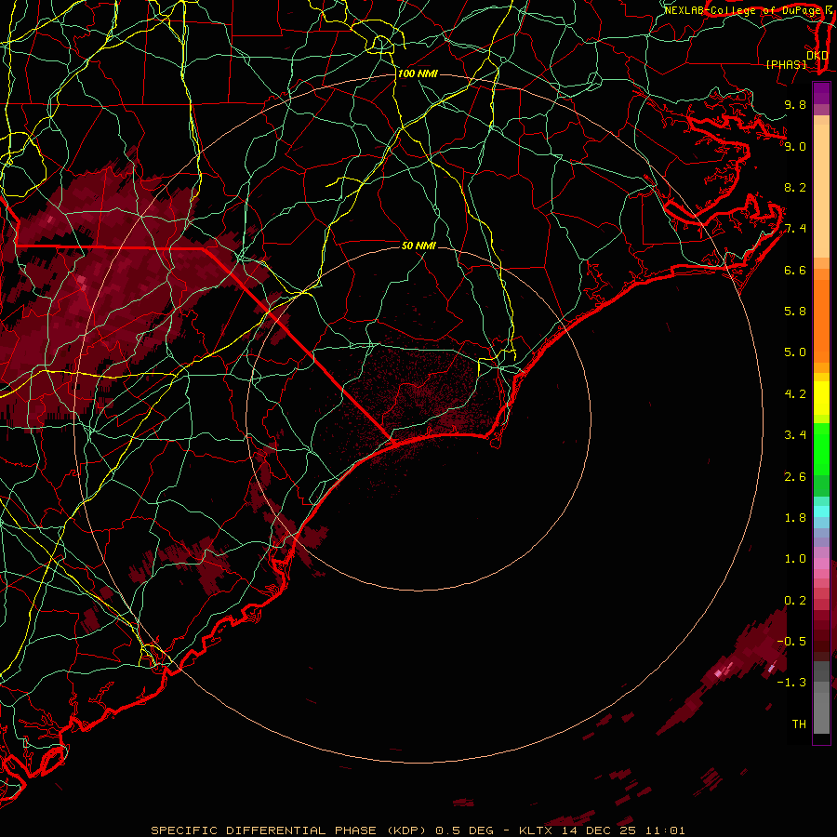Click the 9.0 value on the scale
Image resolution: width=837 pixels, height=837 pixels.
795,146
